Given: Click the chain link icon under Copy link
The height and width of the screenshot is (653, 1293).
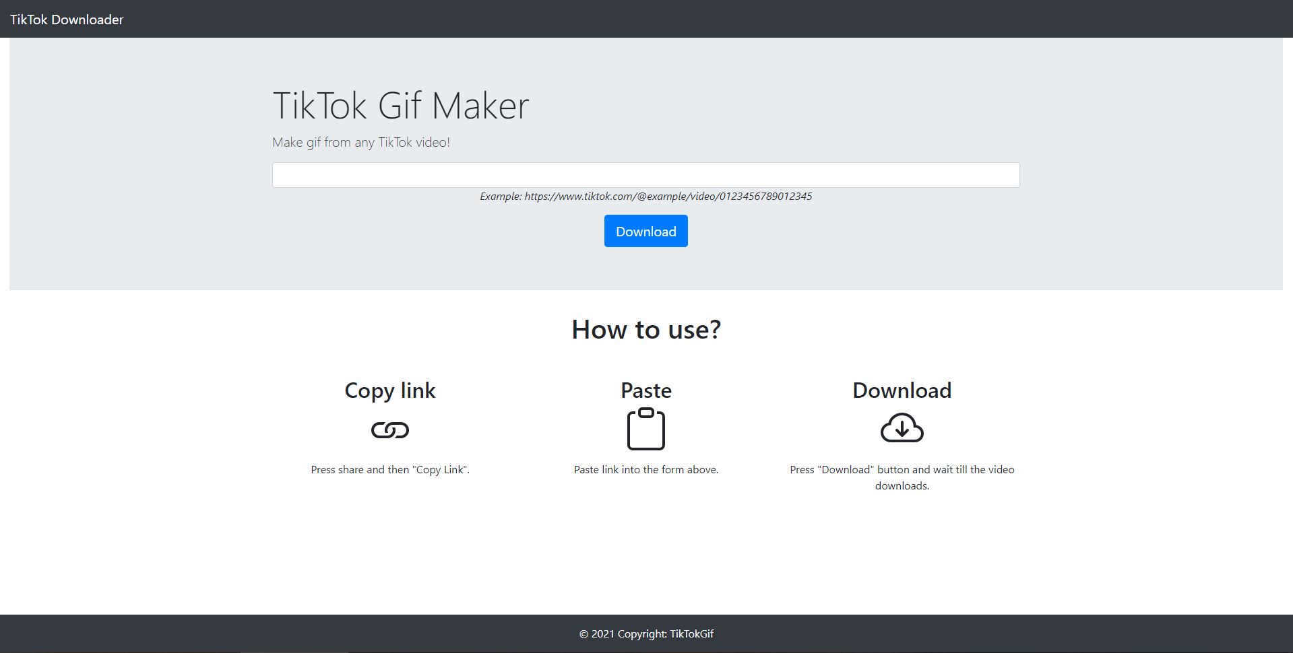Looking at the screenshot, I should pos(389,429).
